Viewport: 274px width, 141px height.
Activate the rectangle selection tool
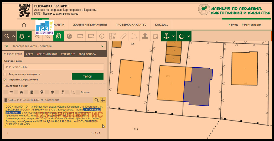[x=156, y=36]
